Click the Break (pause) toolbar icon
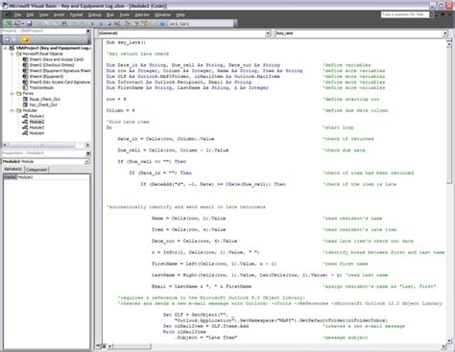The image size is (455, 352). tap(101, 24)
